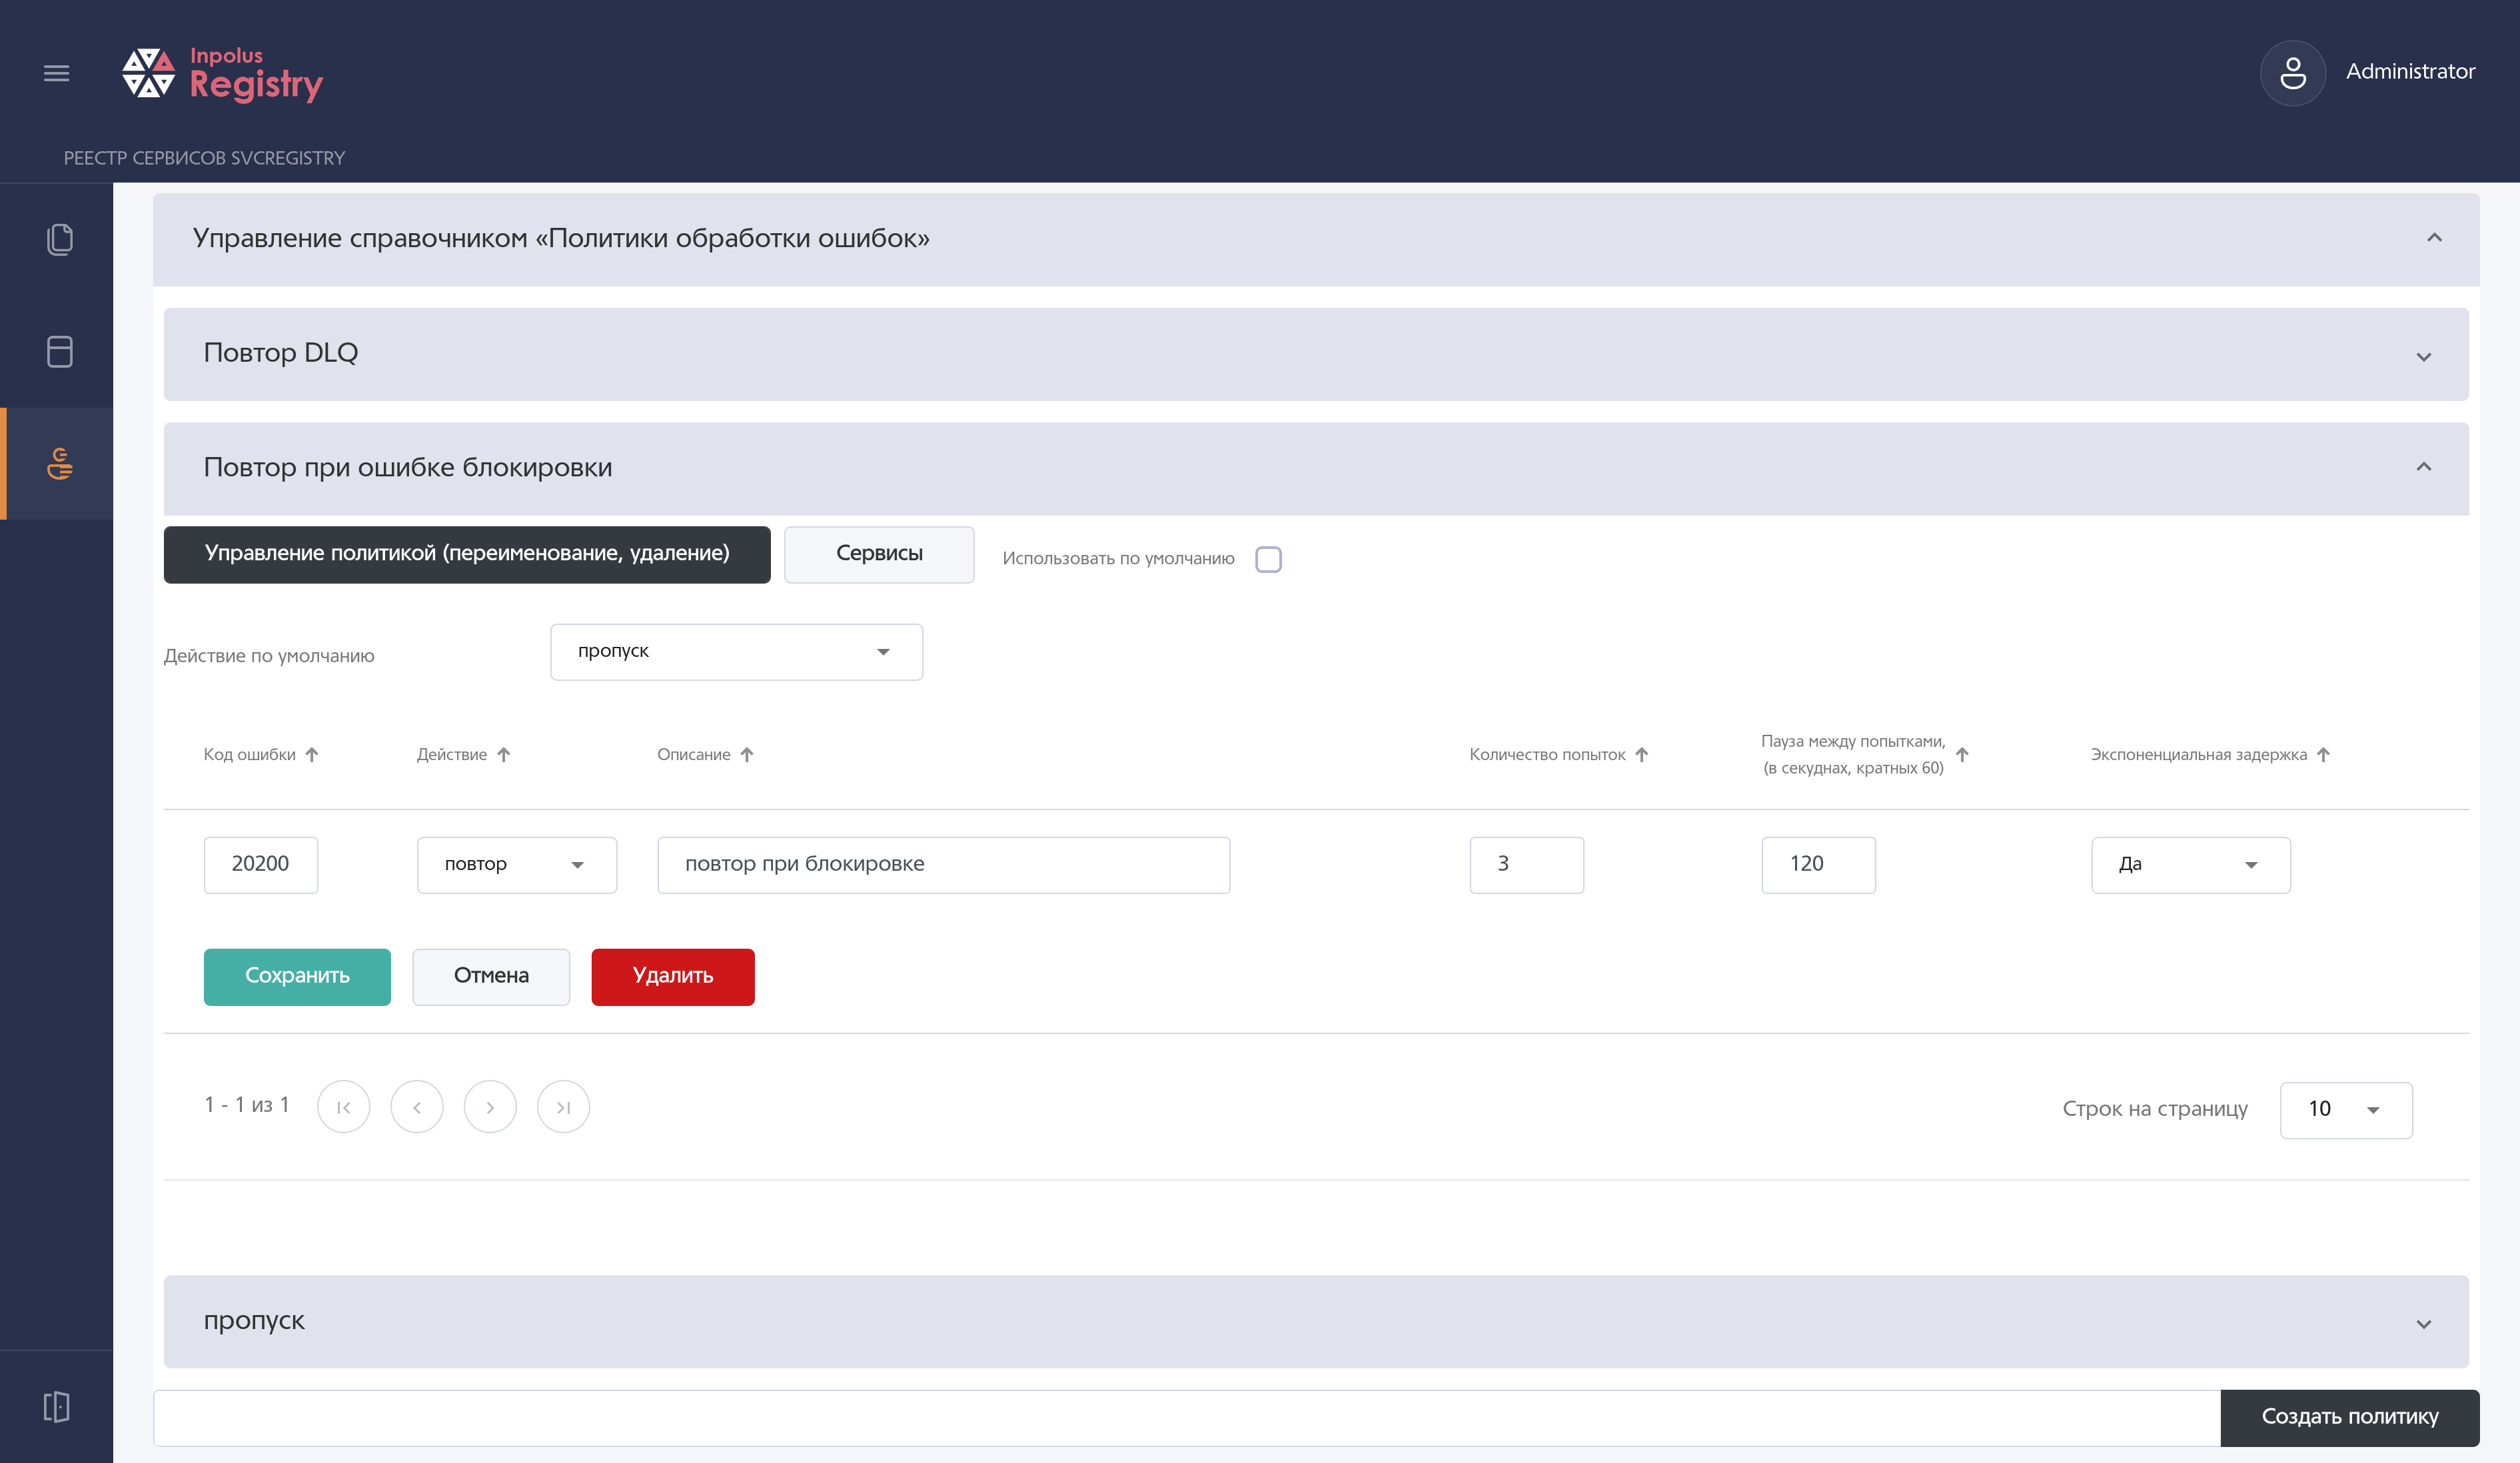Open the Administrator user avatar icon

(2292, 73)
